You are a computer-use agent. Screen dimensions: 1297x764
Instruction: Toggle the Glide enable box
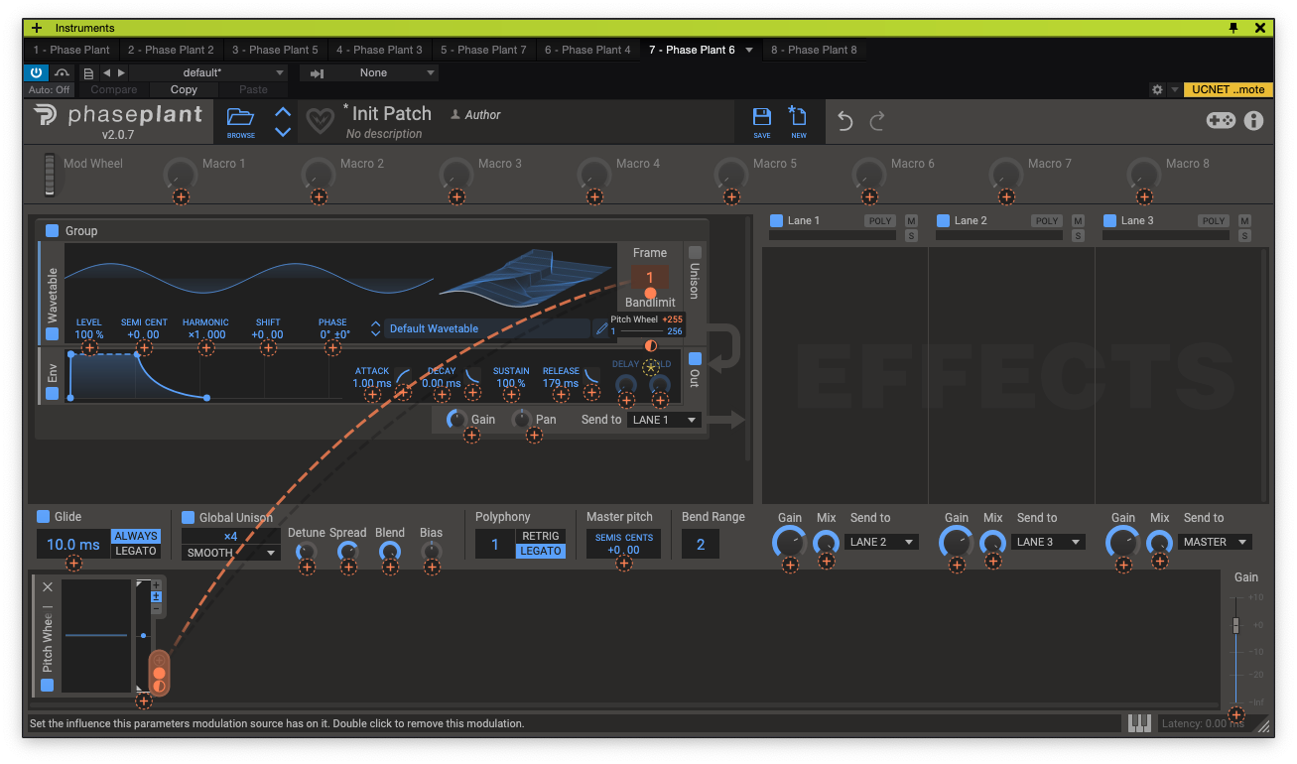(43, 516)
